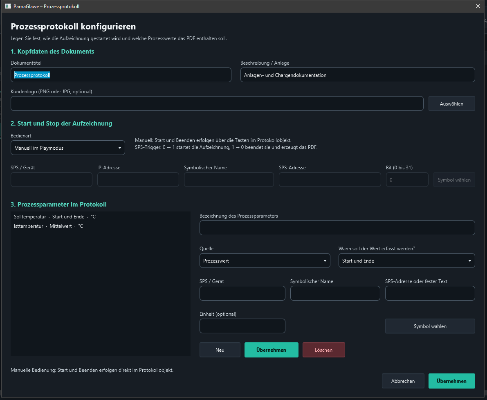Open the 'Wann soll der Wert erfasst werden' dropdown
The height and width of the screenshot is (400, 487).
406,261
